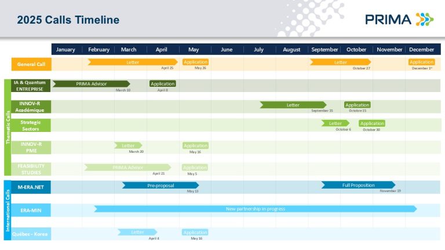This screenshot has height=250, width=445.
Task: Select the INNOV-R Académique row label
Action: tap(31, 106)
